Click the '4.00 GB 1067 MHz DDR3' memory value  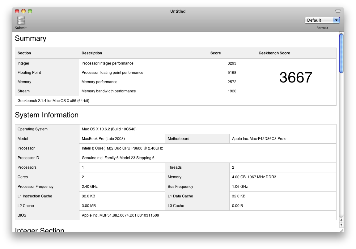coord(254,177)
